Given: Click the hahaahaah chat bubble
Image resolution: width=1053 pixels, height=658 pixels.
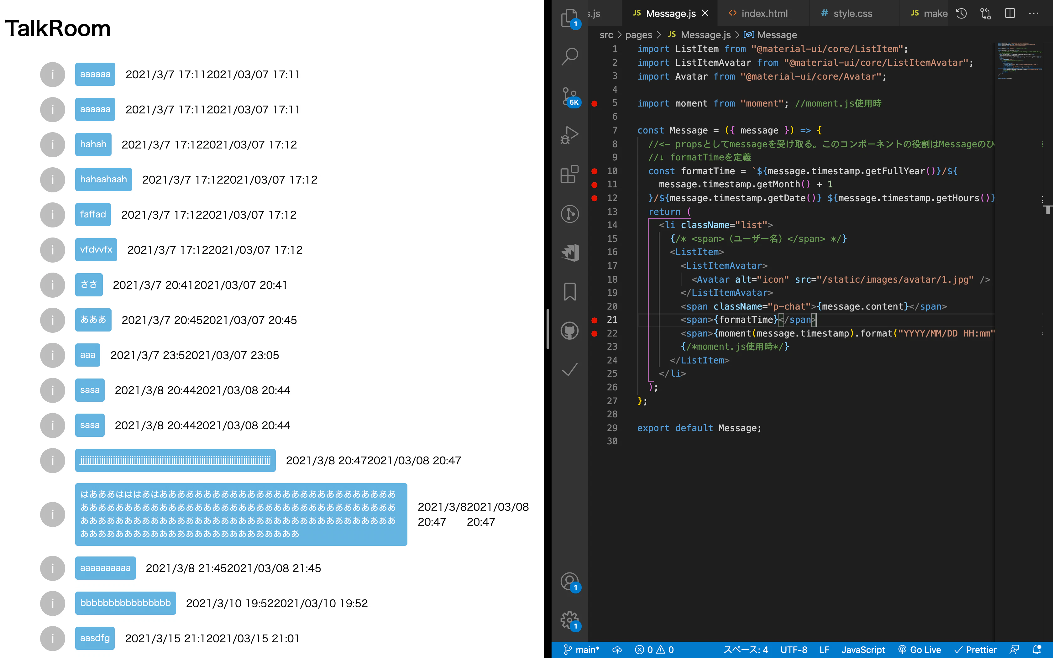Looking at the screenshot, I should [x=103, y=179].
